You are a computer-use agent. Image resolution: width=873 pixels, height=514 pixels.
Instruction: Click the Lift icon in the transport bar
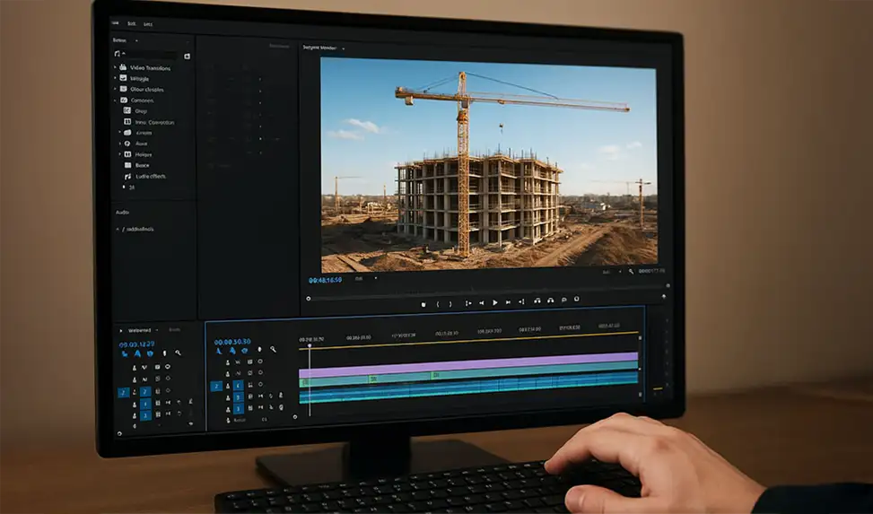[x=537, y=301]
